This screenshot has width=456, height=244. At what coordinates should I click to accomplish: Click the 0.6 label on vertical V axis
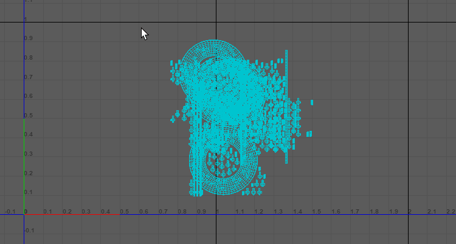29,96
